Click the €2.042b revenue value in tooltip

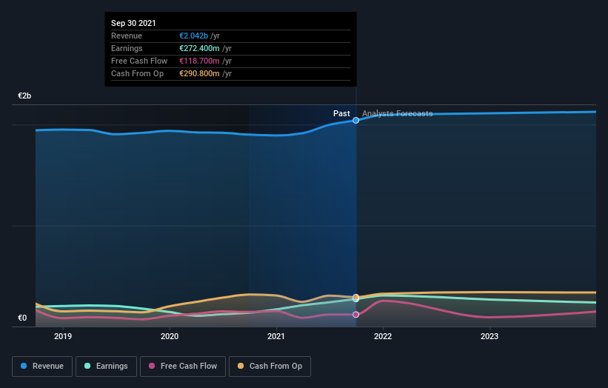[x=193, y=36]
